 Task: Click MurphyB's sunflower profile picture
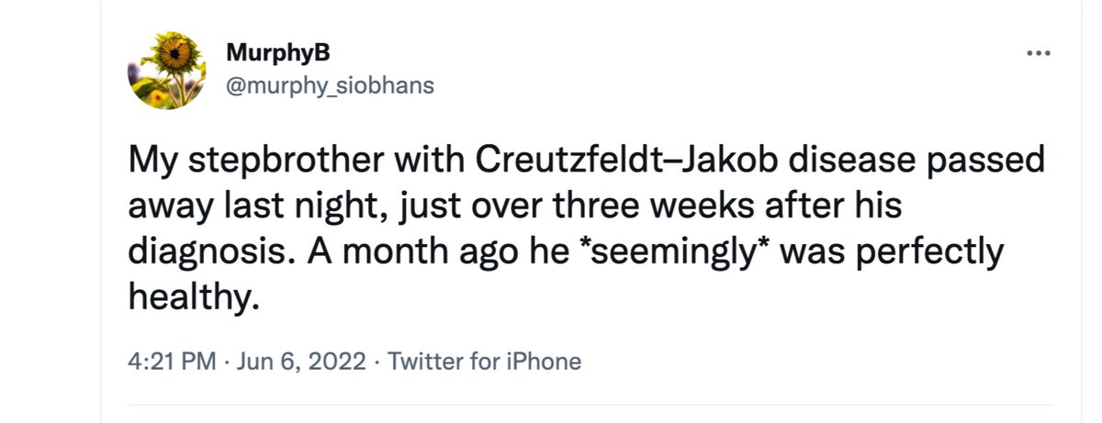166,72
